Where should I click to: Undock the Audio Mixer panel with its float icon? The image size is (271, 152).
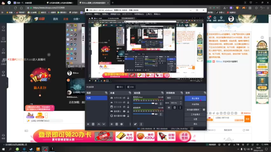click(x=162, y=93)
